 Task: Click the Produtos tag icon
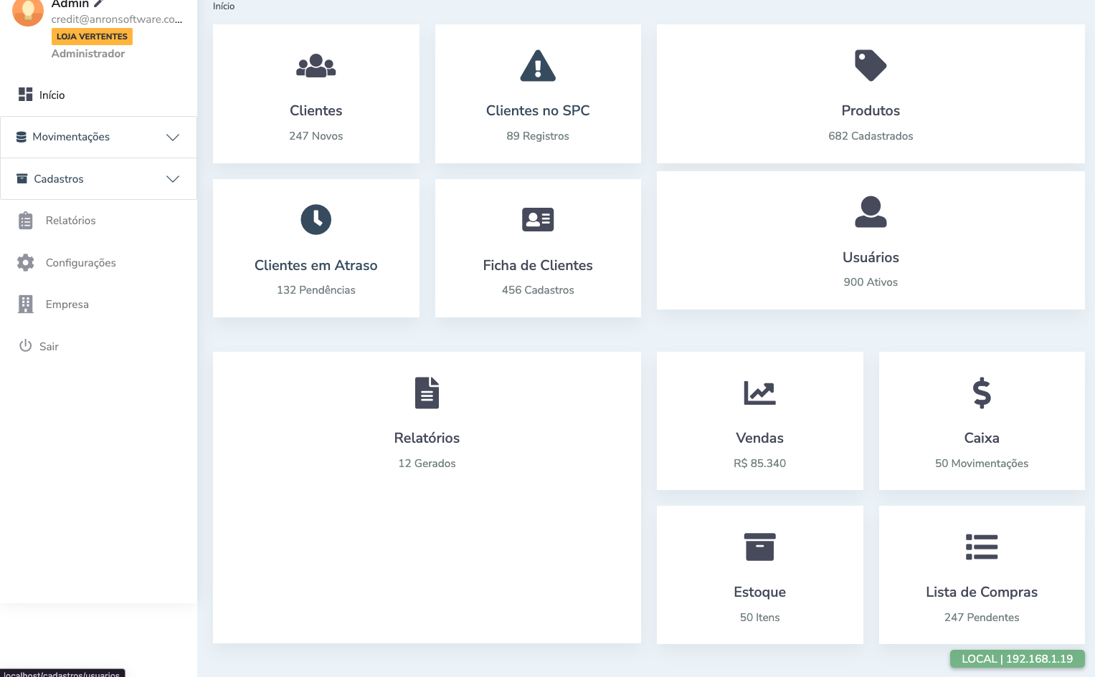pyautogui.click(x=871, y=66)
